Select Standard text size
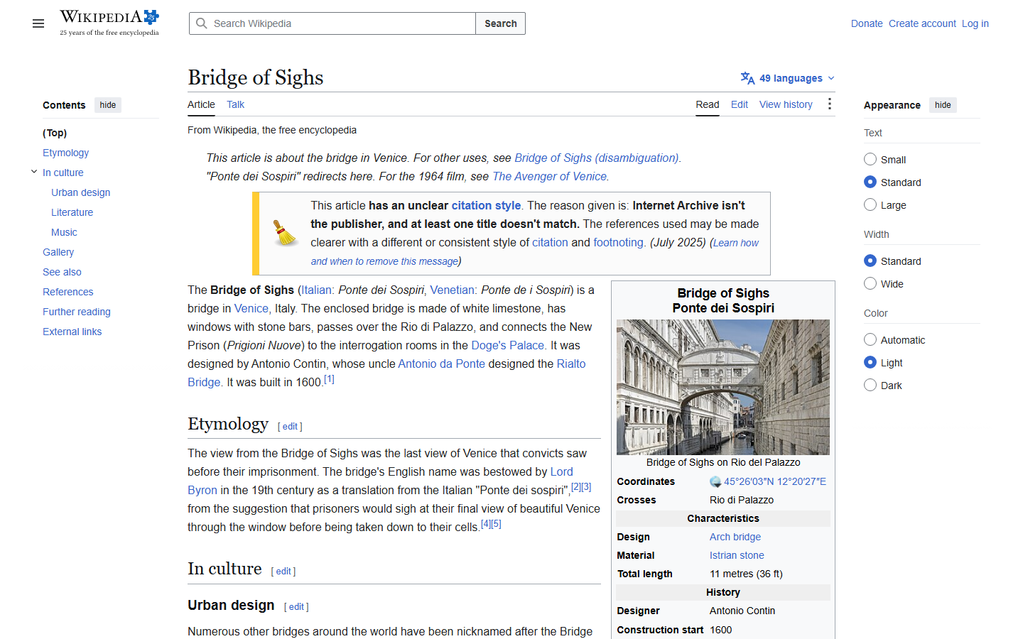Screen dimensions: 1023x639 point(870,182)
